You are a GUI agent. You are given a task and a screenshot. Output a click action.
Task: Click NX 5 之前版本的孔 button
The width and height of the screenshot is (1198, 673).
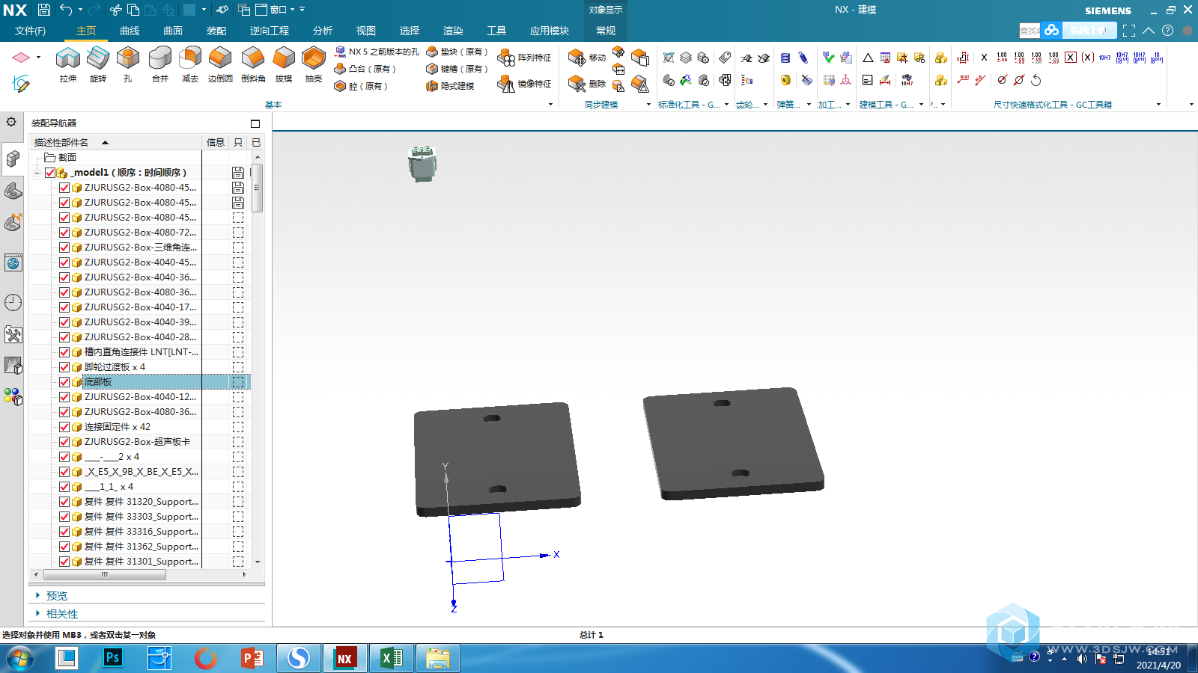click(377, 52)
